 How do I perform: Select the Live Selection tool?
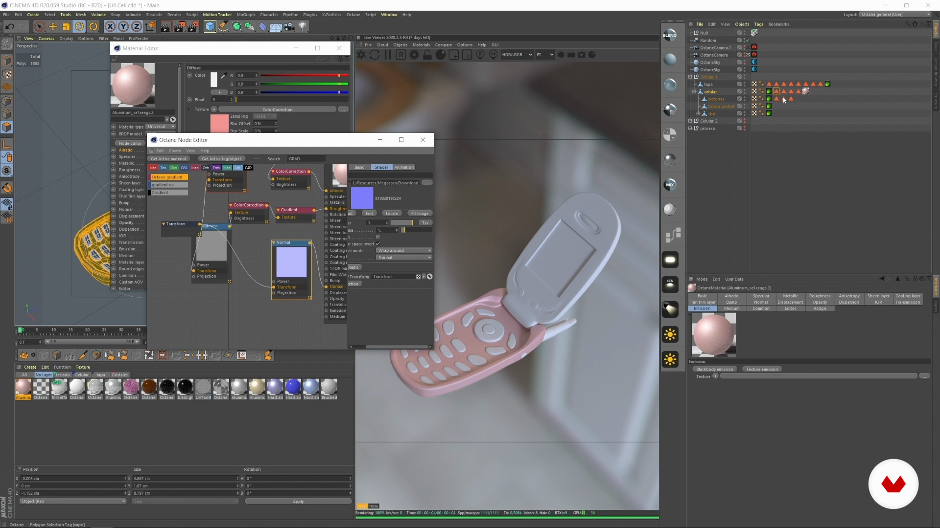tap(40, 26)
